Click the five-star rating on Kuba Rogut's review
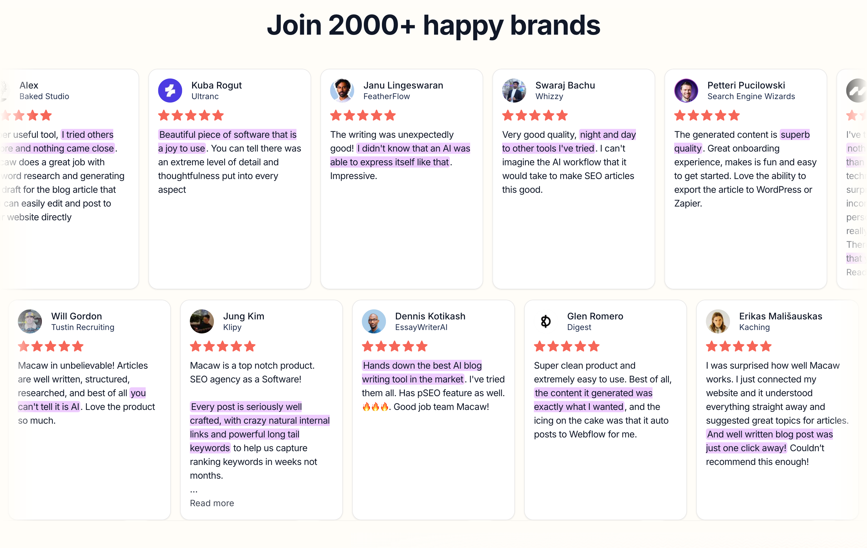 191,115
